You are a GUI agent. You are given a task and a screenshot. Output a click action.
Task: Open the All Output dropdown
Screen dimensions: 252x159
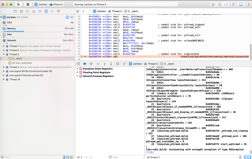click(x=153, y=157)
